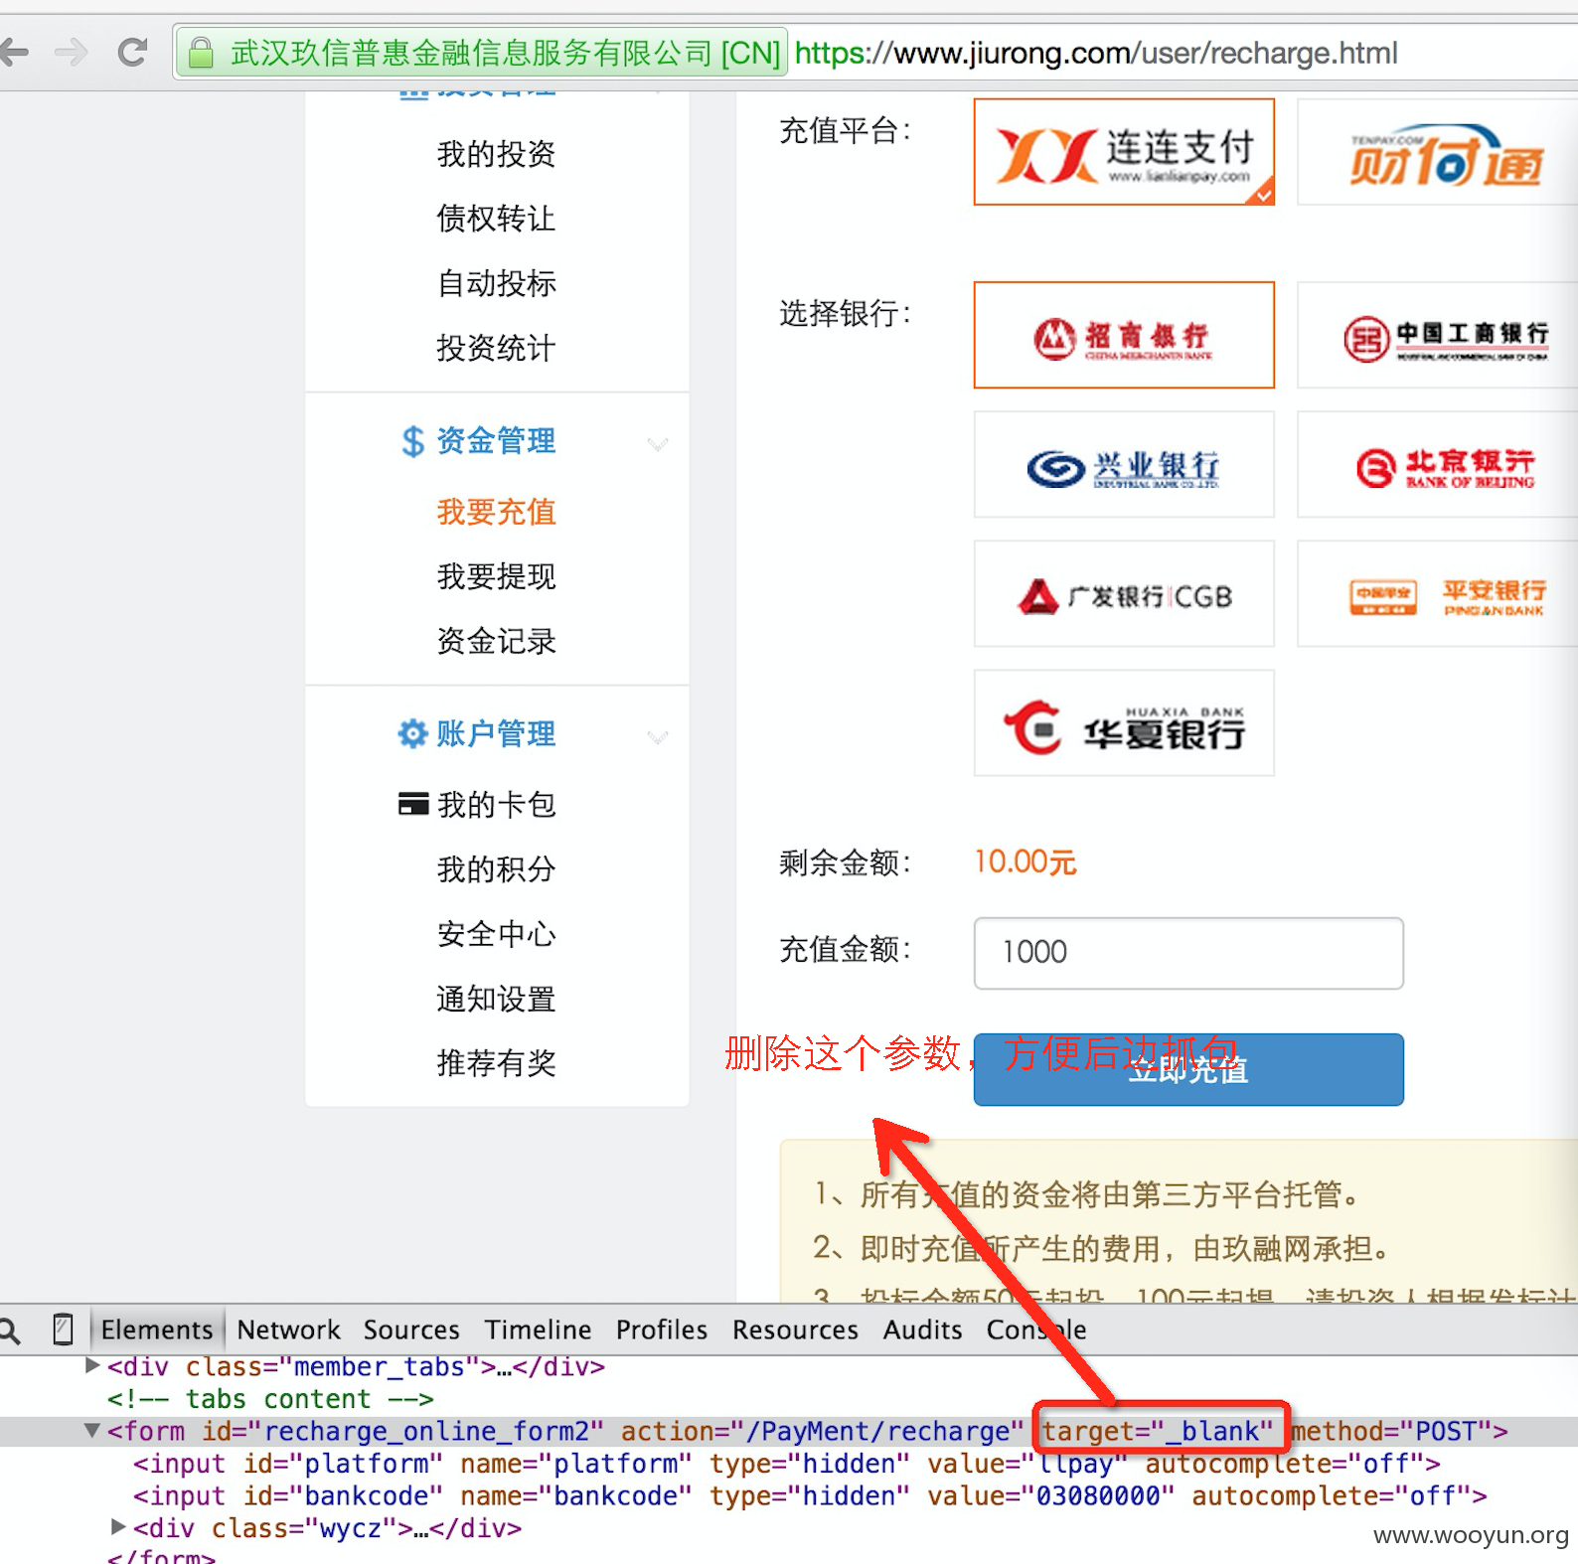Switch to the Profiles tab in DevTools

coord(662,1329)
